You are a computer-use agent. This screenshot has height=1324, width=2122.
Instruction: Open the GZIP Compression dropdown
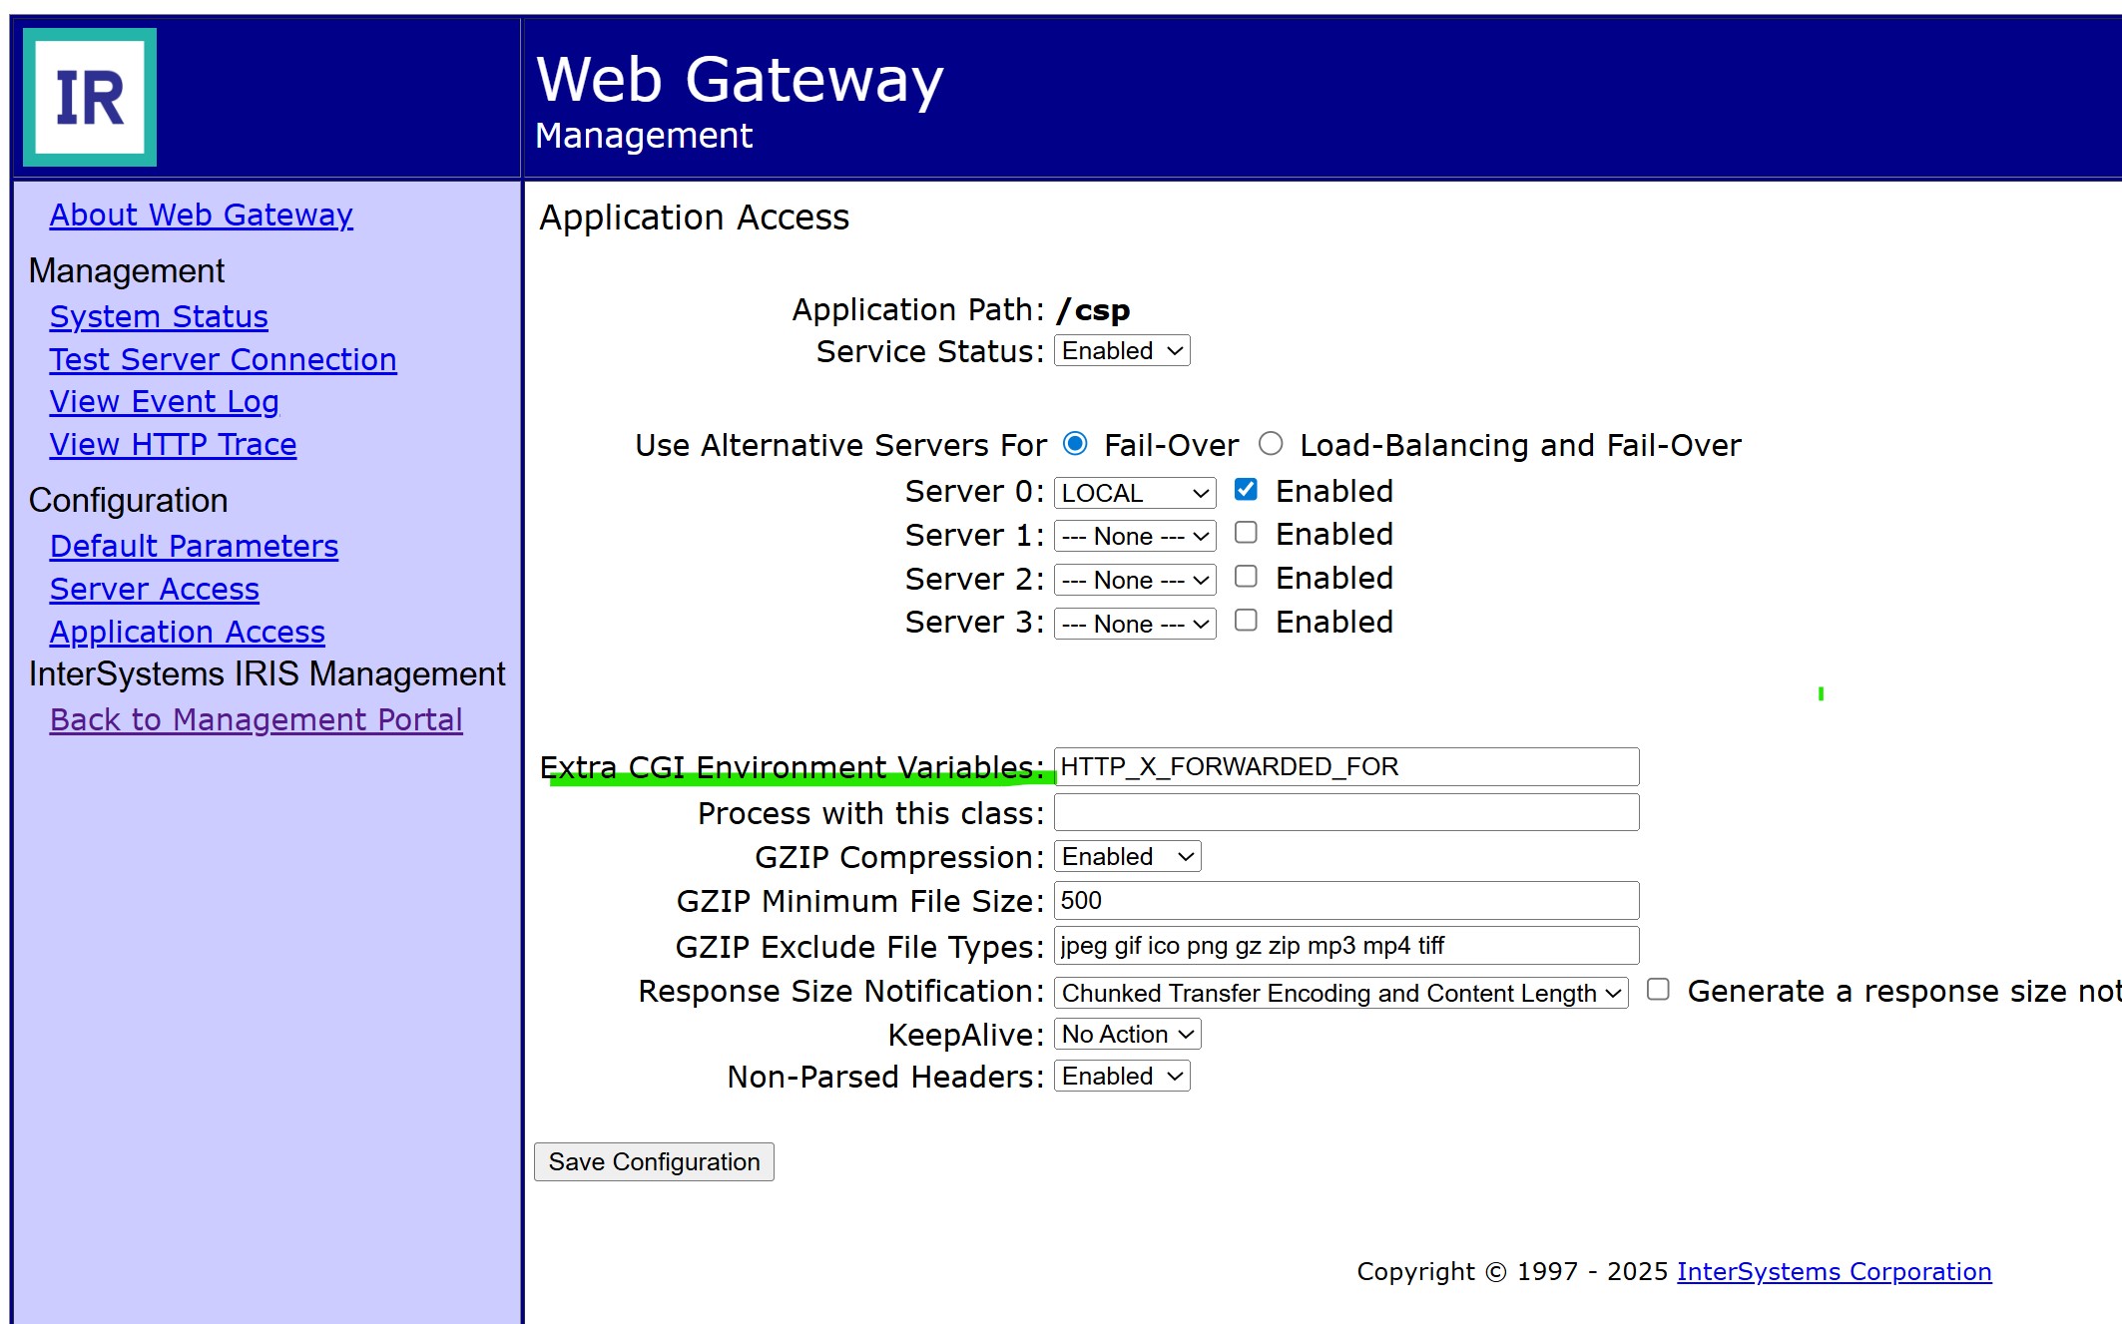[x=1127, y=857]
